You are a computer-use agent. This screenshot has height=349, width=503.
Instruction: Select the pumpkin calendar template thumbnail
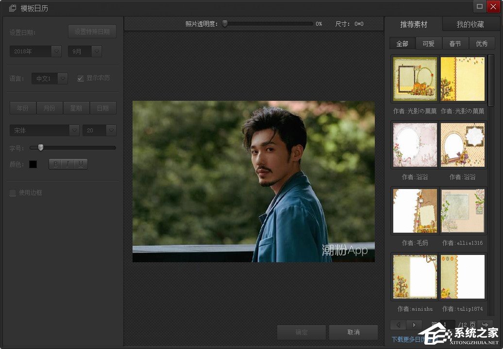[415, 79]
